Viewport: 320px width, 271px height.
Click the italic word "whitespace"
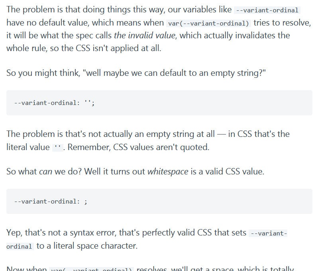pos(168,172)
